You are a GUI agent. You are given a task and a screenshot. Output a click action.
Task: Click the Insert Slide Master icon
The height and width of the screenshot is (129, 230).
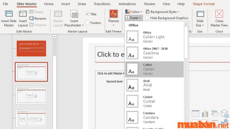(x=9, y=14)
